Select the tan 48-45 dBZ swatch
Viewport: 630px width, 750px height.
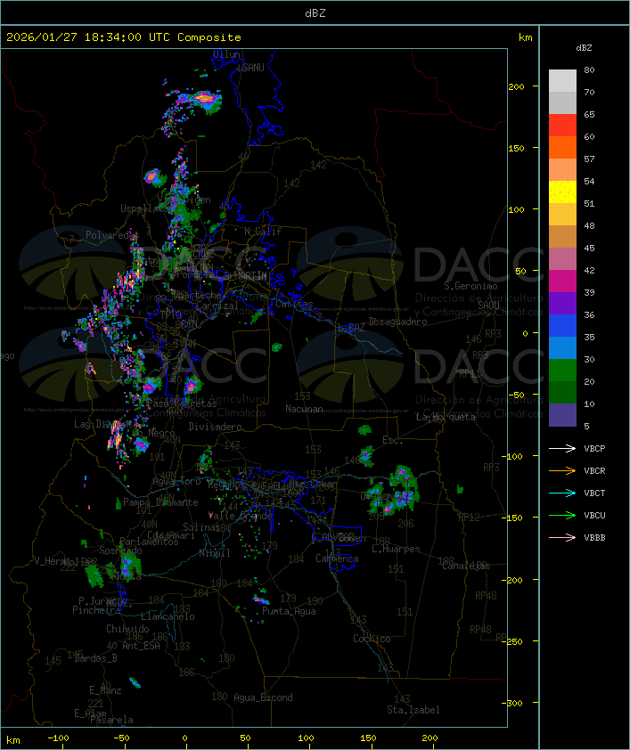pos(562,237)
